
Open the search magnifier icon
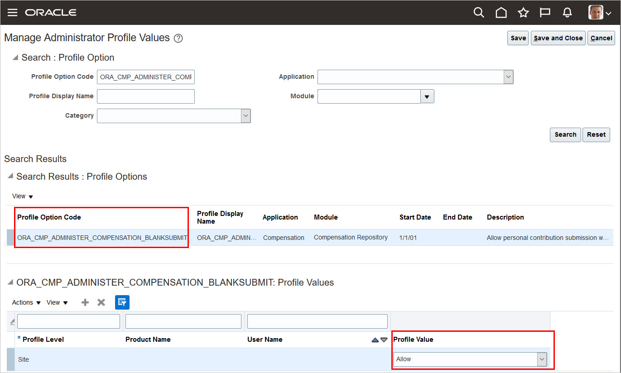pos(479,13)
